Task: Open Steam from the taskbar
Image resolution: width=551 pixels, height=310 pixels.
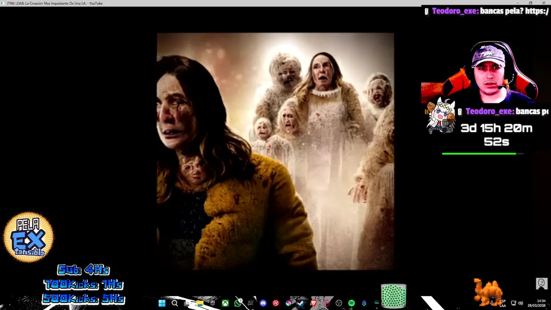Action: 301,303
